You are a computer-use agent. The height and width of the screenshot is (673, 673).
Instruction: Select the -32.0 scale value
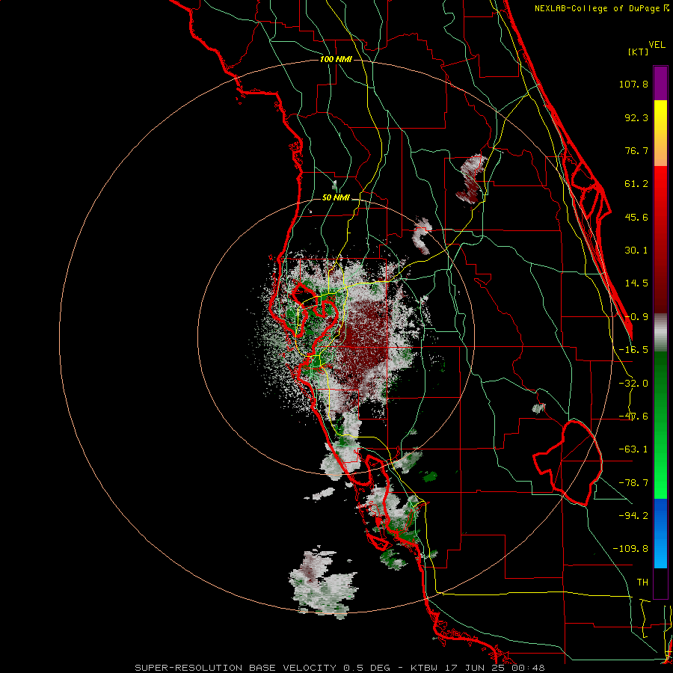[x=633, y=384]
